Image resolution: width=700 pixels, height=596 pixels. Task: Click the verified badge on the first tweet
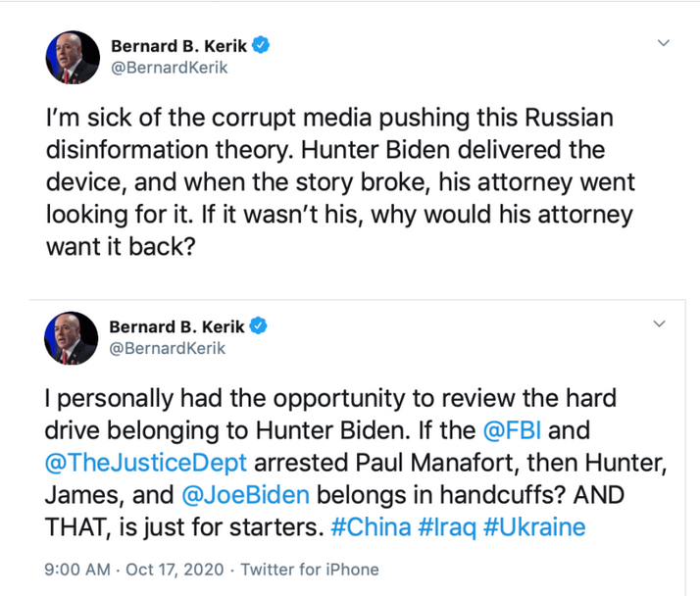(x=263, y=44)
